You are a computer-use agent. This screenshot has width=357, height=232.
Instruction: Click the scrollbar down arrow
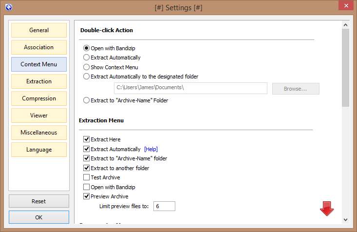[345, 220]
